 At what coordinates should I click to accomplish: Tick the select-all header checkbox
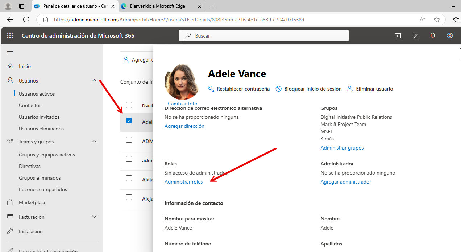pos(129,105)
